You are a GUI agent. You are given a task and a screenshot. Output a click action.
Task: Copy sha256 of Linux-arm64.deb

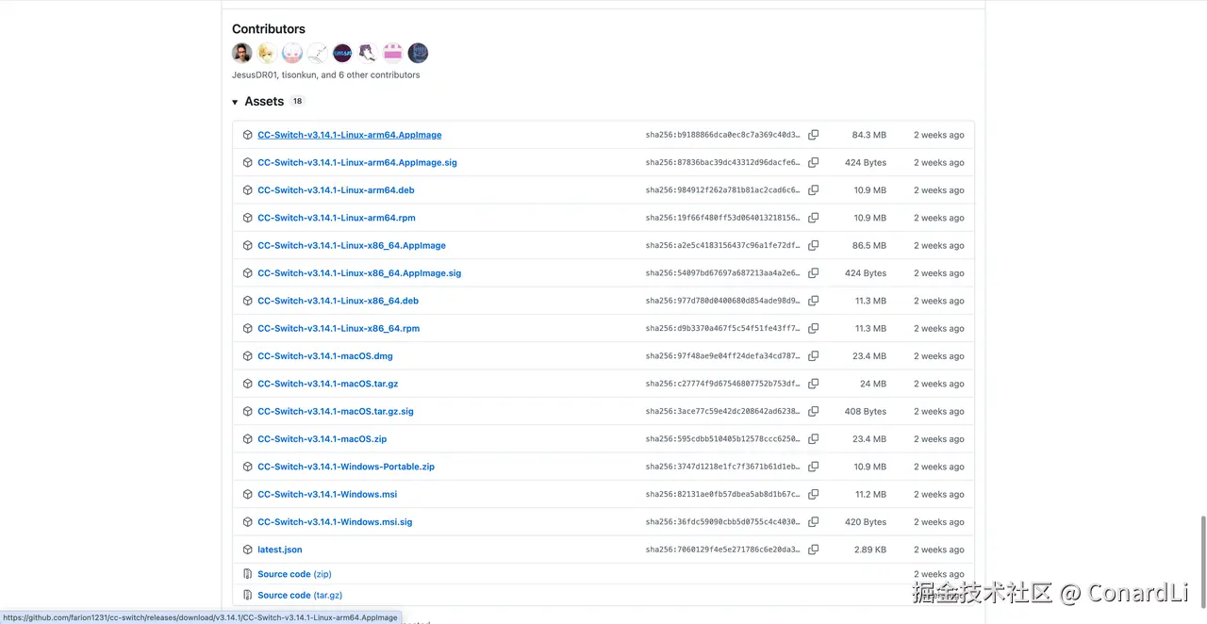813,190
